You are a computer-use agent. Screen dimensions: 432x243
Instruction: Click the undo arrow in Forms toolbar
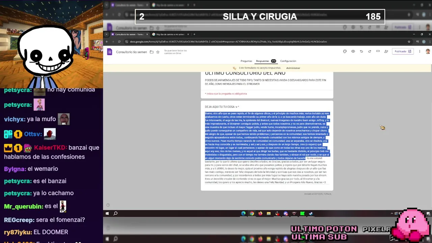tap(361, 51)
